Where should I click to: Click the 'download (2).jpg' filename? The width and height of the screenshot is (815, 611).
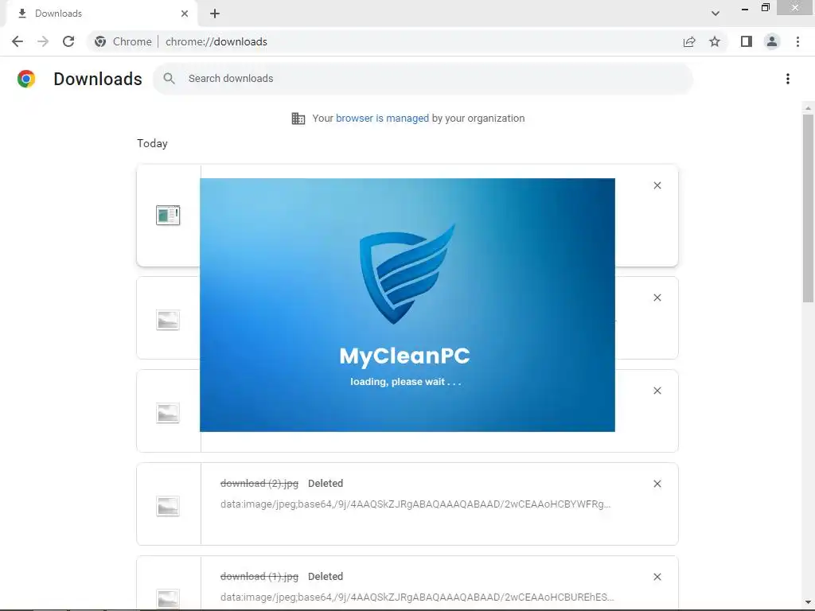tap(259, 483)
